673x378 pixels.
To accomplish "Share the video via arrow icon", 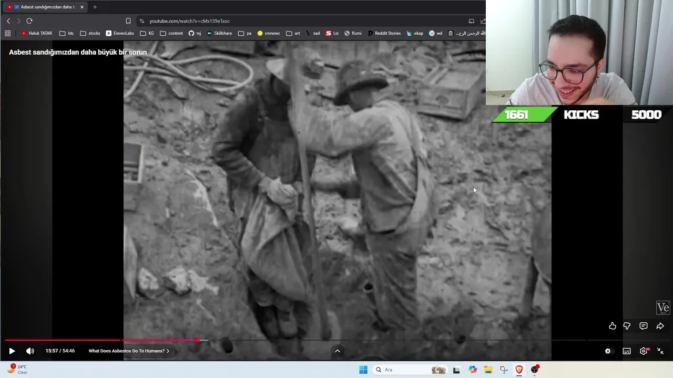I will click(x=660, y=326).
